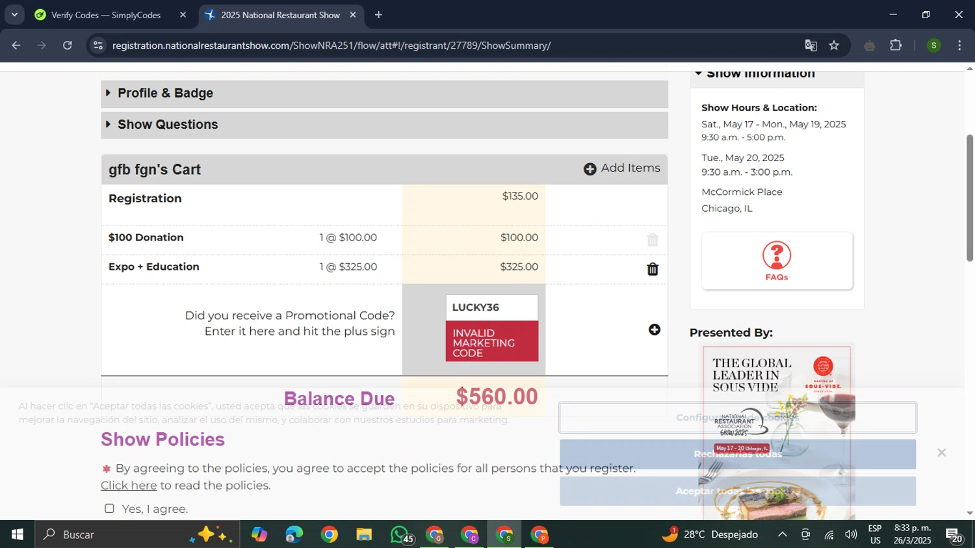Close the cookie banner with X
Screen dimensions: 975x548
pyautogui.click(x=941, y=452)
